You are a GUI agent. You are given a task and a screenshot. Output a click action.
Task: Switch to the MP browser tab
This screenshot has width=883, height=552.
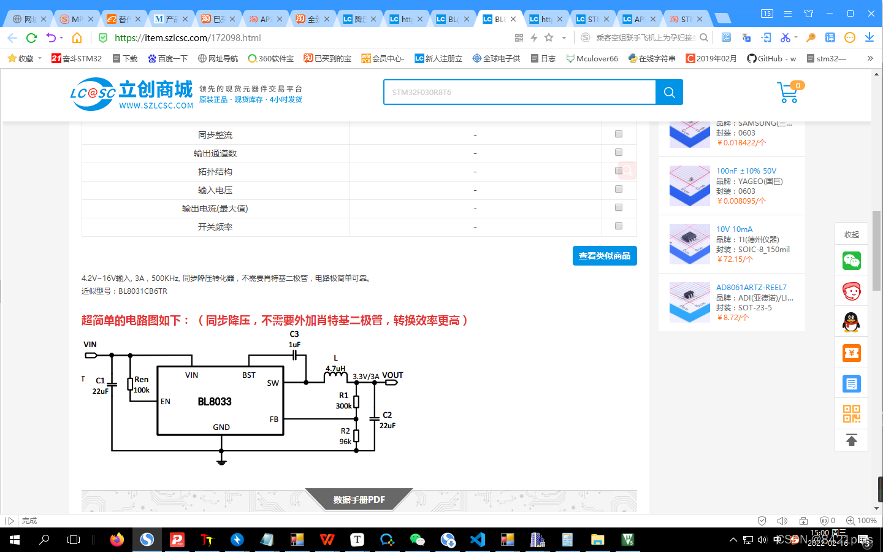pyautogui.click(x=77, y=19)
